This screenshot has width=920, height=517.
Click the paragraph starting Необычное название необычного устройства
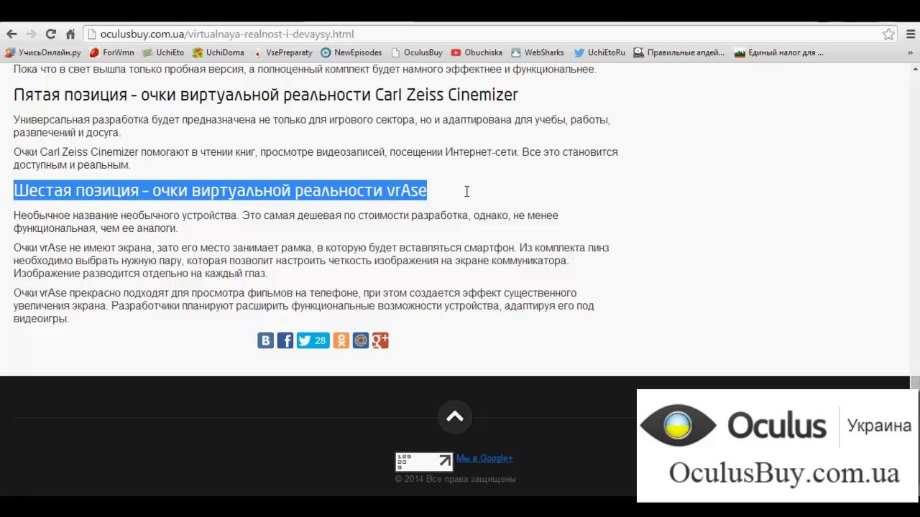pyautogui.click(x=285, y=222)
